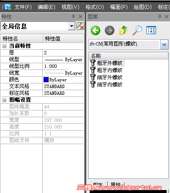
Task: Switch to the 图形 tab
Action: coord(98,185)
